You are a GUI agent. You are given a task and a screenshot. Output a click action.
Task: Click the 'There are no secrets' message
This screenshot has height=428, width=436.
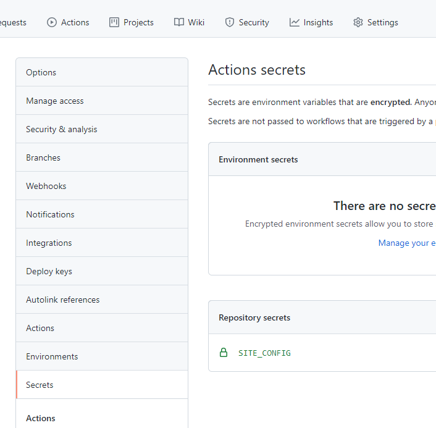click(385, 206)
